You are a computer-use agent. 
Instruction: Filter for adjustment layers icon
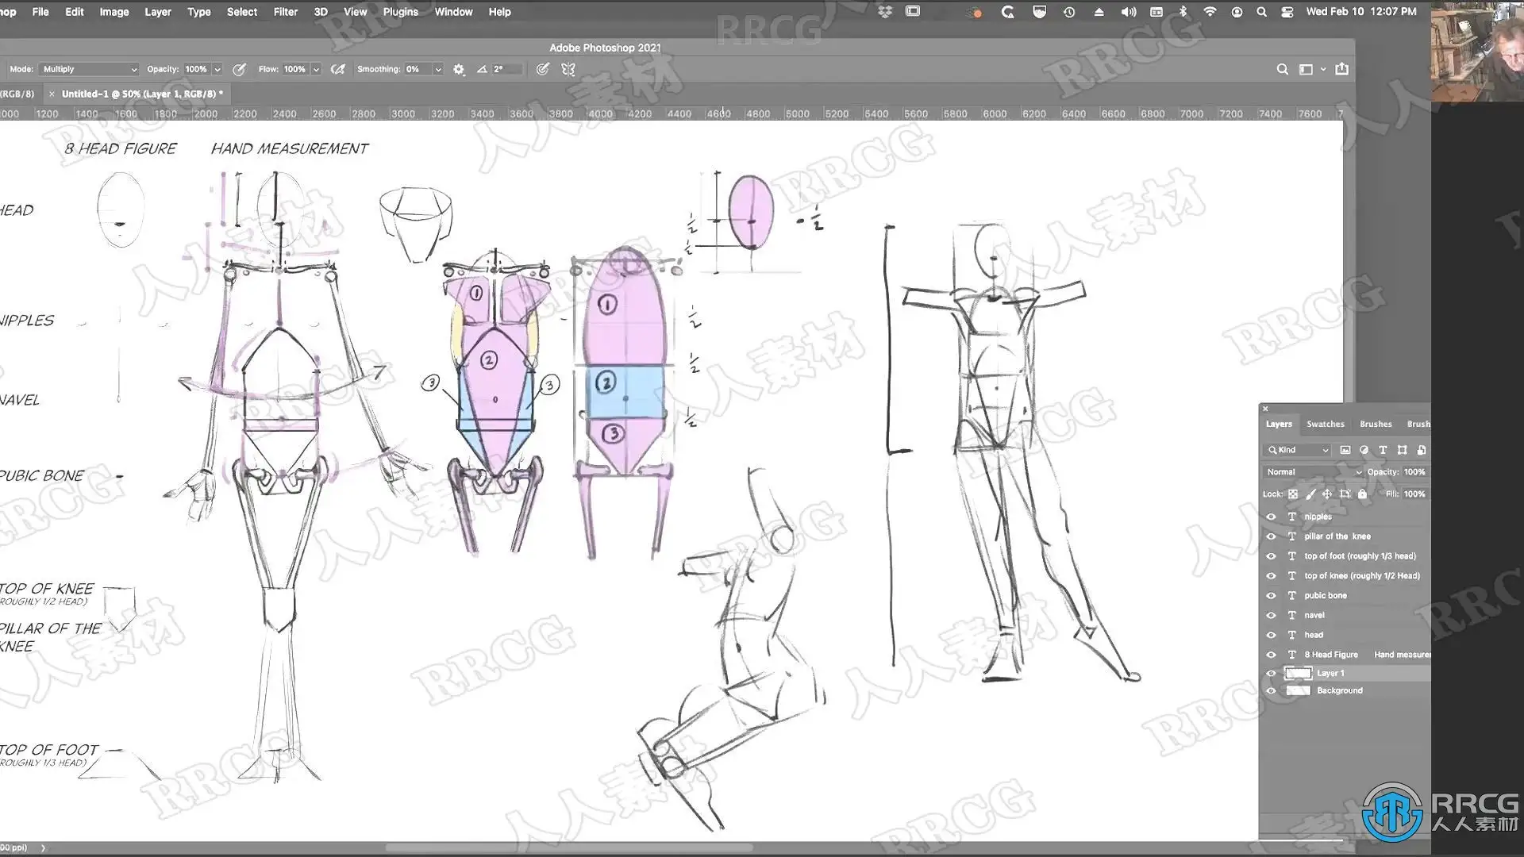tap(1364, 450)
